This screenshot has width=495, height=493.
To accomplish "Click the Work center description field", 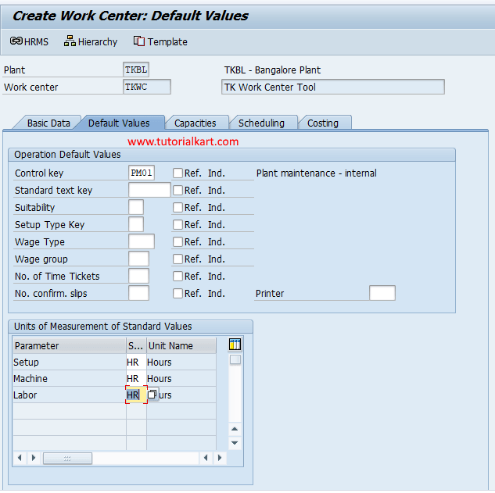I will 332,87.
